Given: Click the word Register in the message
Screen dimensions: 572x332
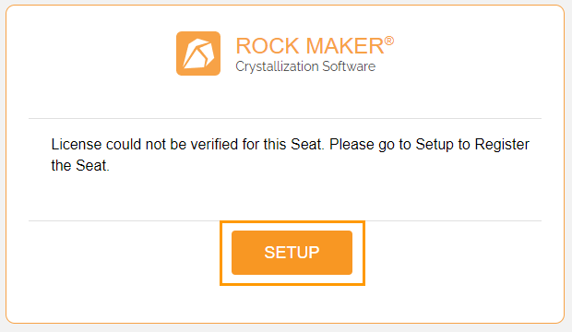Looking at the screenshot, I should tap(502, 145).
